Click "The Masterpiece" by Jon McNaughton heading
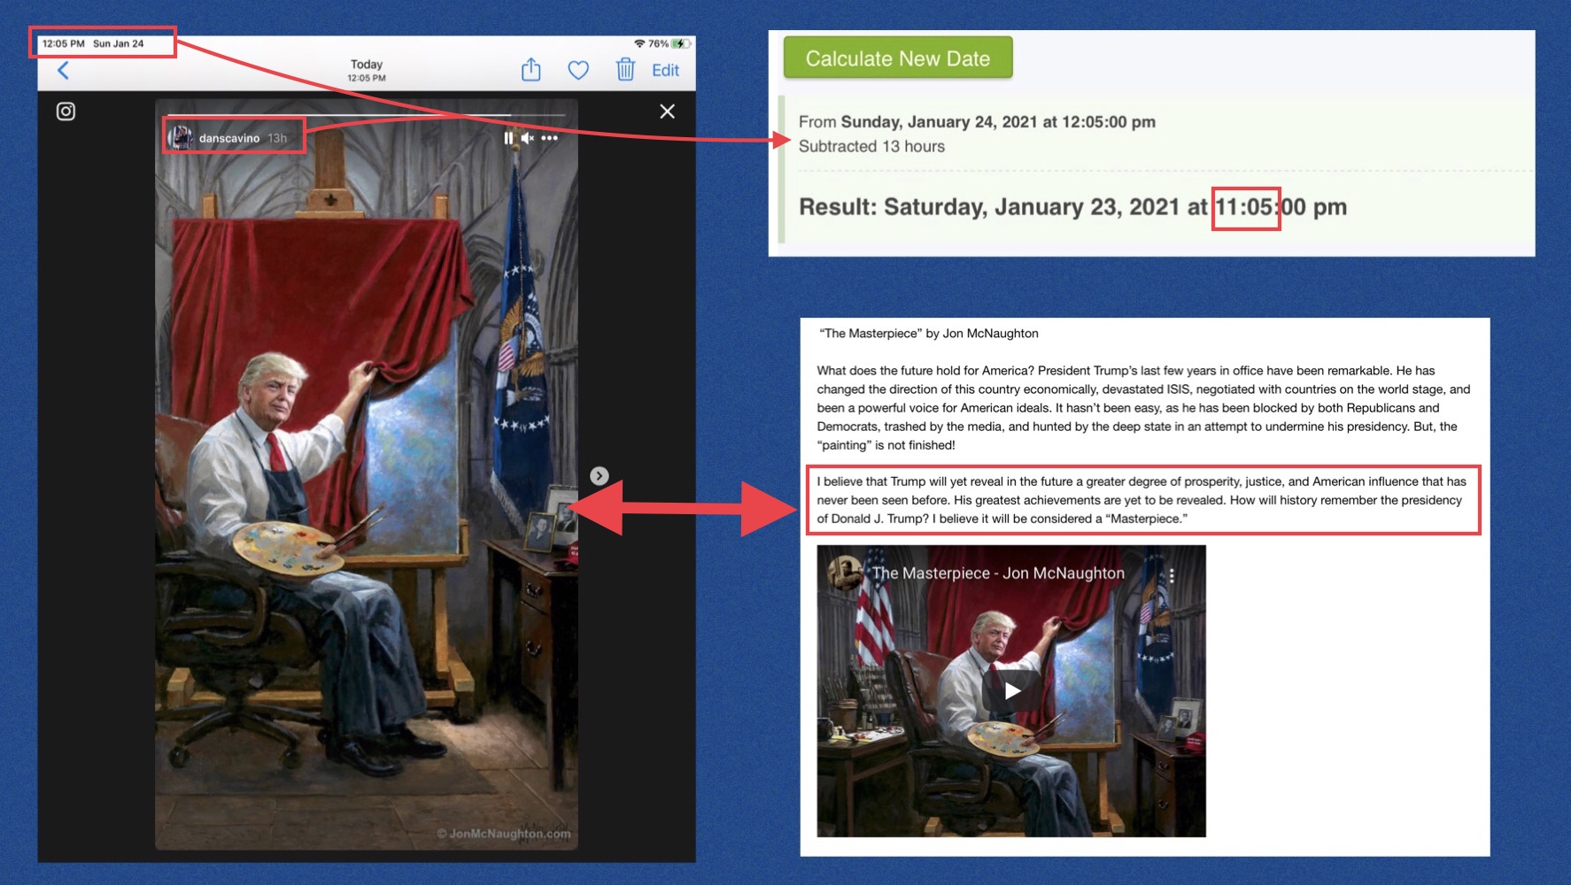This screenshot has width=1571, height=885. (x=929, y=334)
